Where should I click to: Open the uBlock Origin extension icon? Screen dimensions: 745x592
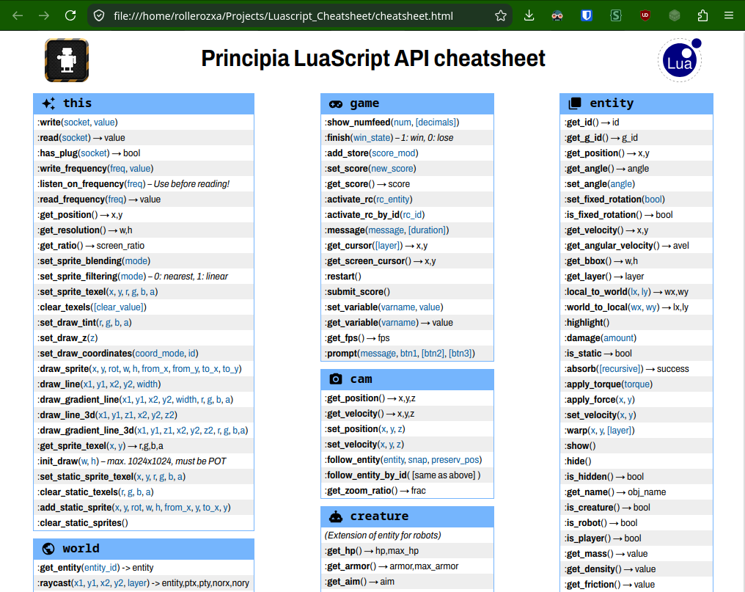click(645, 15)
